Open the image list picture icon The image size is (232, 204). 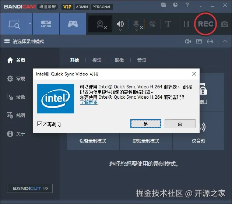(x=199, y=41)
